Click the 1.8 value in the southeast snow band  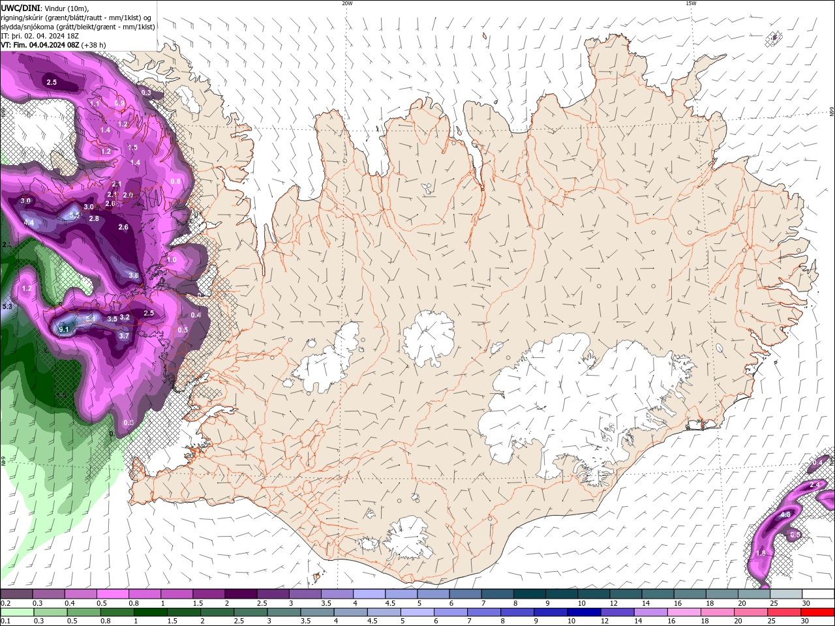coord(761,553)
